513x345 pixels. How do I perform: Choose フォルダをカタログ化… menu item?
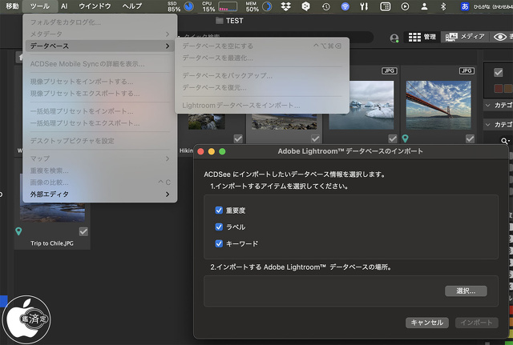pos(99,22)
